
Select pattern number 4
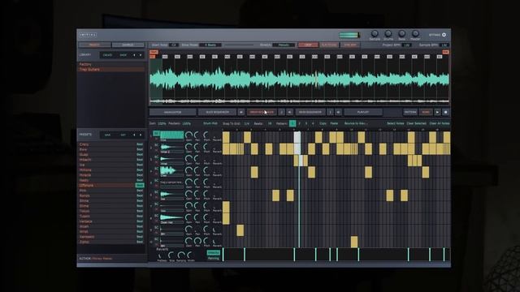pos(313,123)
